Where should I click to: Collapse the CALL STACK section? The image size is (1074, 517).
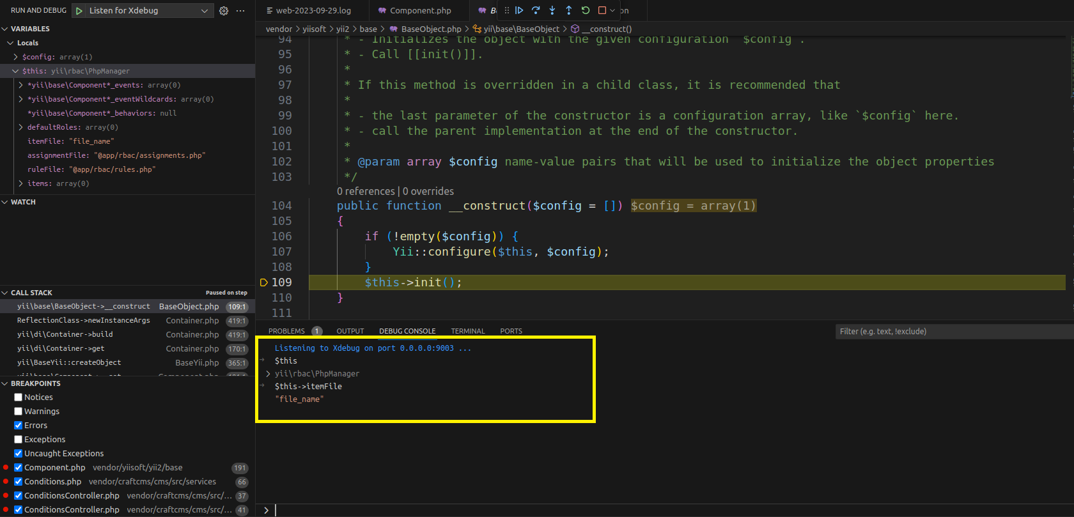click(x=5, y=293)
